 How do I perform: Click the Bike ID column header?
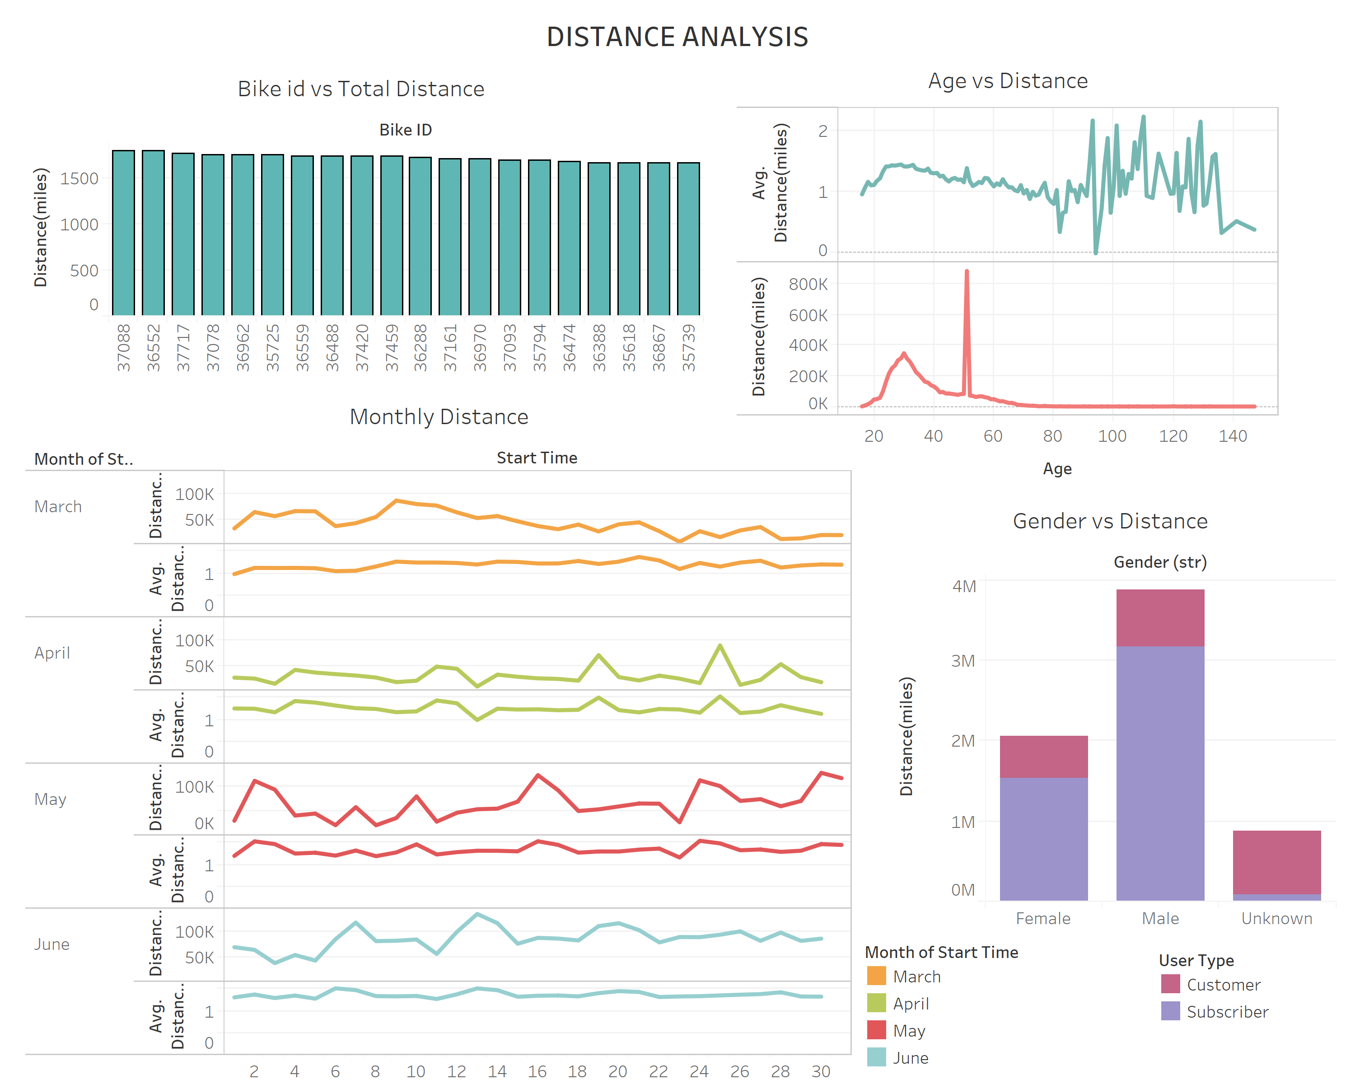pyautogui.click(x=405, y=130)
